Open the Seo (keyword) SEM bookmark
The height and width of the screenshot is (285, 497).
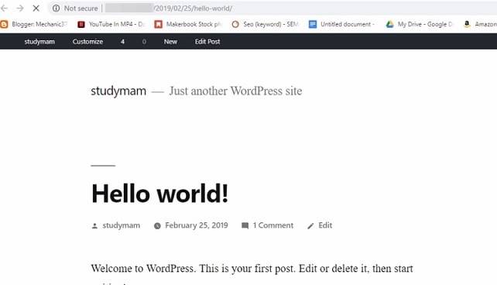[x=265, y=24]
